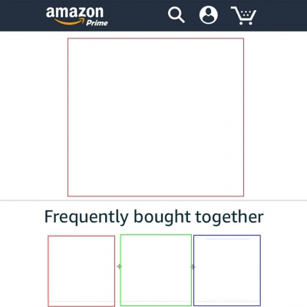Image resolution: width=307 pixels, height=307 pixels.
Task: Click the word together in the heading
Action: click(x=229, y=217)
